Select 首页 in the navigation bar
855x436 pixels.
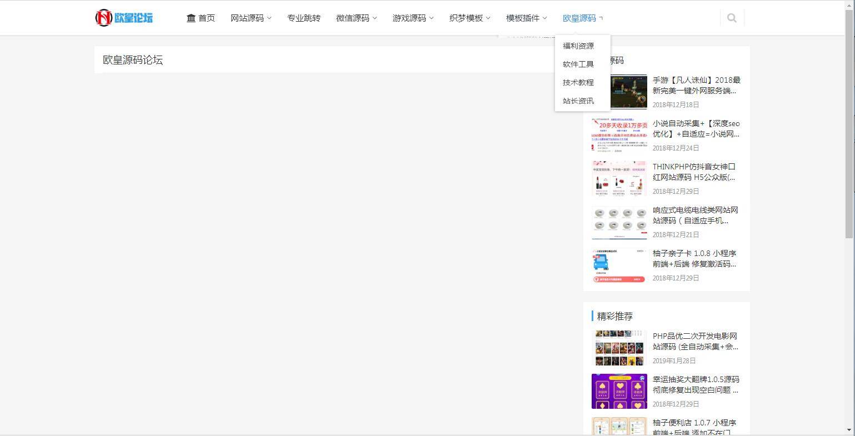[x=206, y=17]
